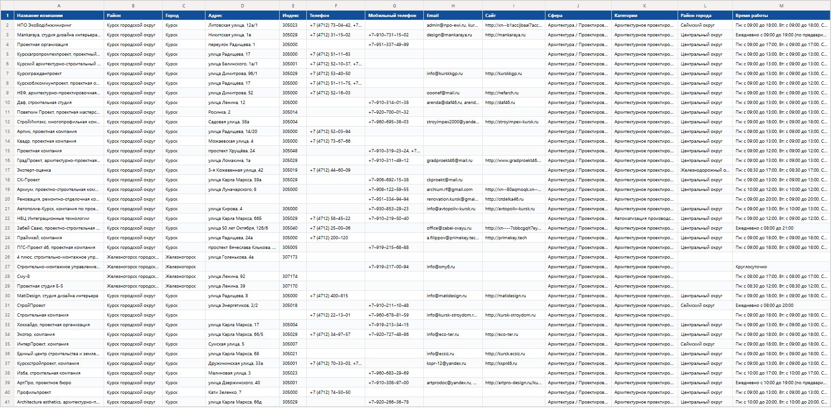Select the address "проспект Хрущёва, 24"
Image resolution: width=831 pixels, height=415 pixels.
242,151
